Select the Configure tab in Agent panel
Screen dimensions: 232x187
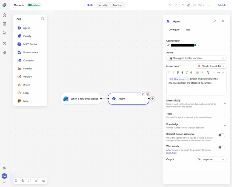[x=174, y=30]
